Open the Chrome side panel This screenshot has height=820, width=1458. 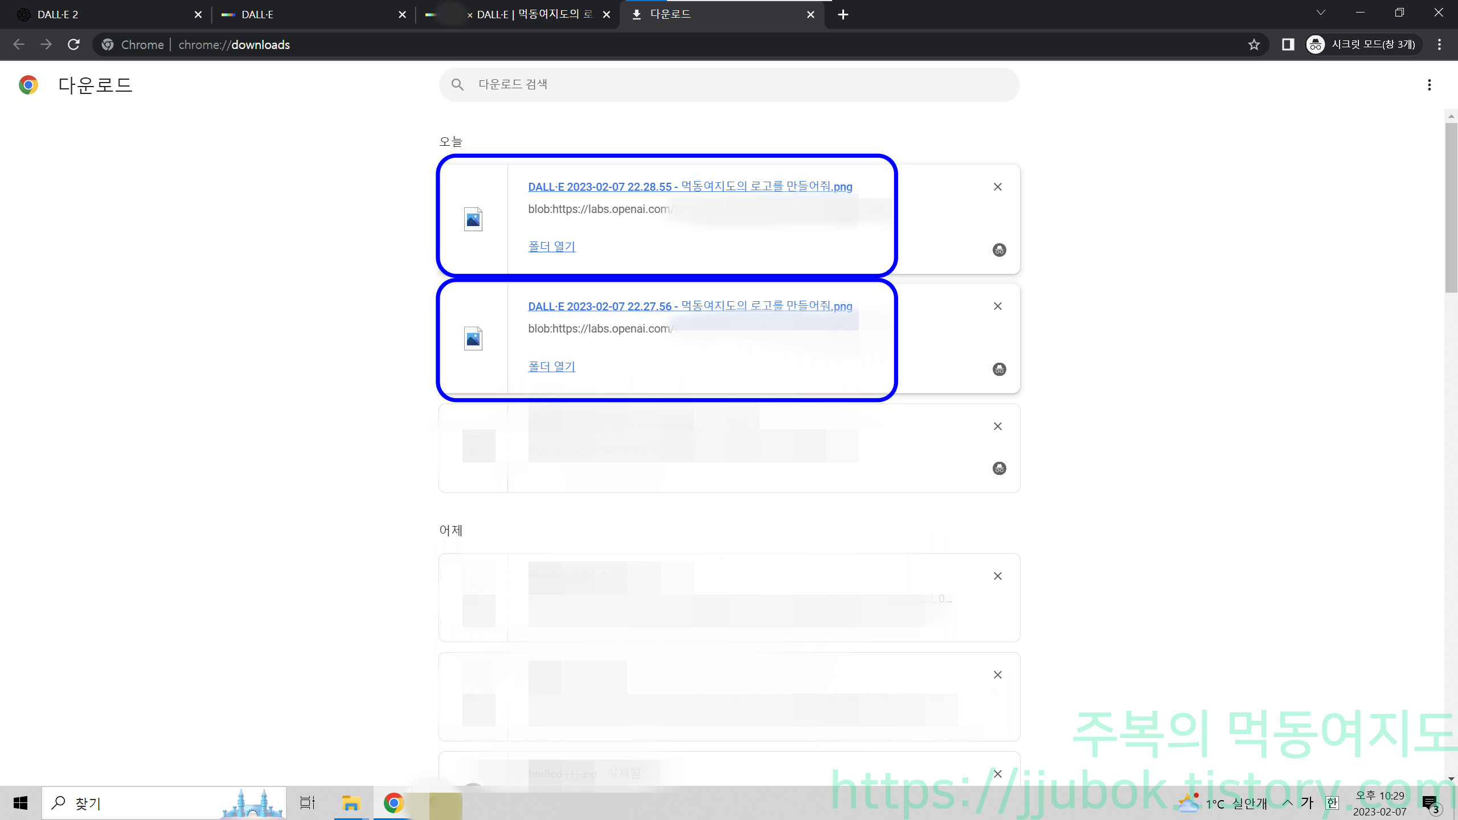coord(1288,44)
